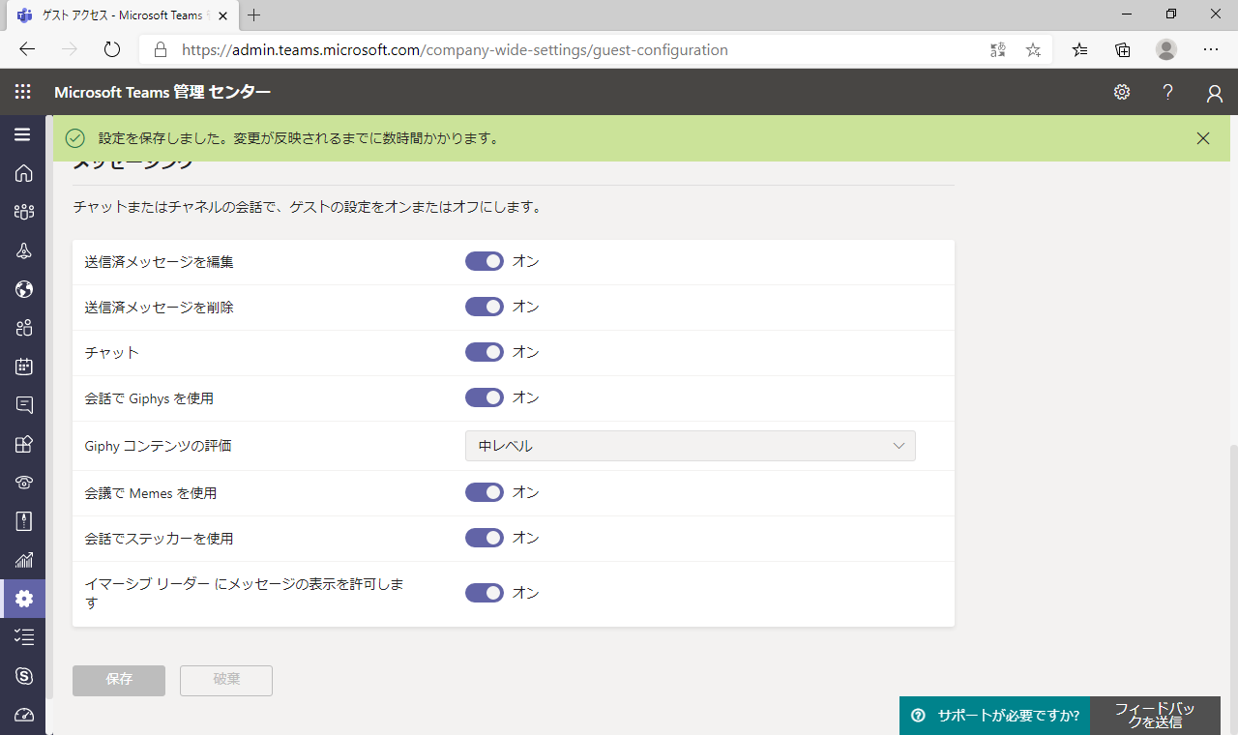Viewport: 1238px width, 735px height.
Task: Select the ゲスト アクセス browser tab
Action: tap(122, 15)
